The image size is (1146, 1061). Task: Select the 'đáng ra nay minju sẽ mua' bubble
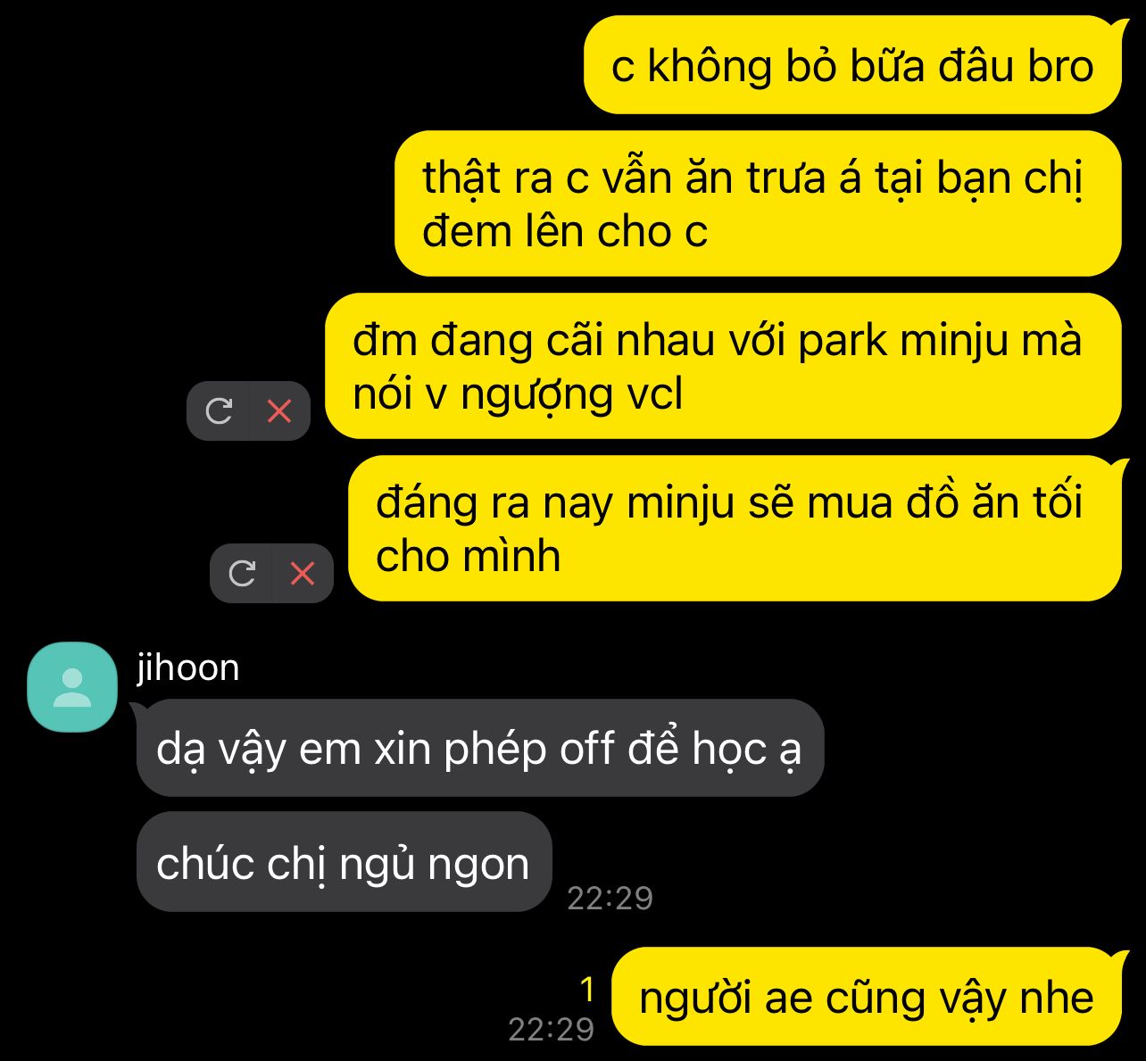pyautogui.click(x=735, y=528)
